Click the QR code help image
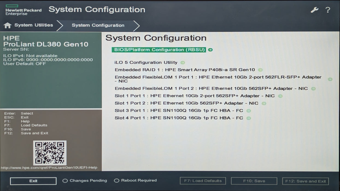 (x=50, y=153)
